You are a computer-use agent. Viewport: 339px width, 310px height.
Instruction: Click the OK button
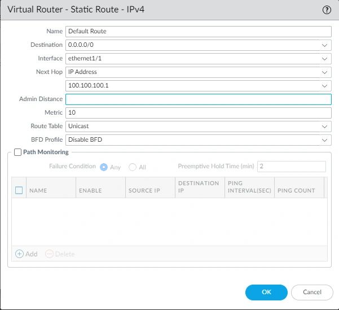[266, 292]
